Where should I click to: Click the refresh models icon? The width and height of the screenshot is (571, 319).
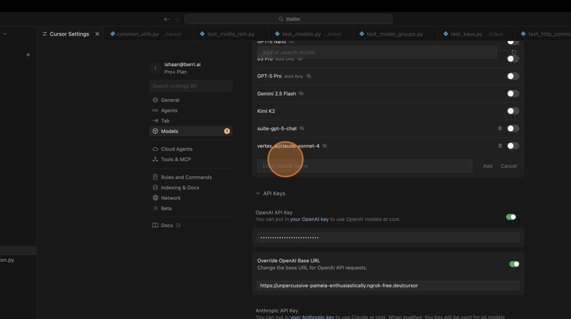(x=513, y=52)
